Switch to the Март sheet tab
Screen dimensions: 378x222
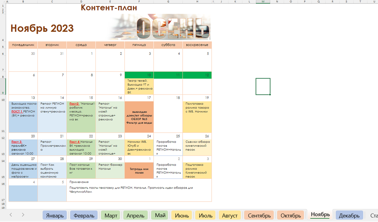pos(111,215)
